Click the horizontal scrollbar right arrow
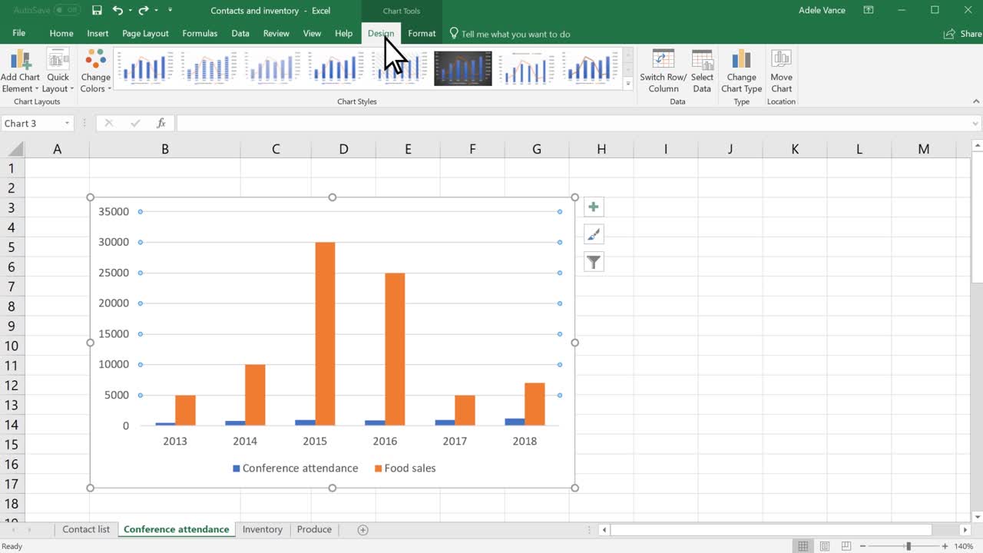The height and width of the screenshot is (553, 983). coord(965,530)
